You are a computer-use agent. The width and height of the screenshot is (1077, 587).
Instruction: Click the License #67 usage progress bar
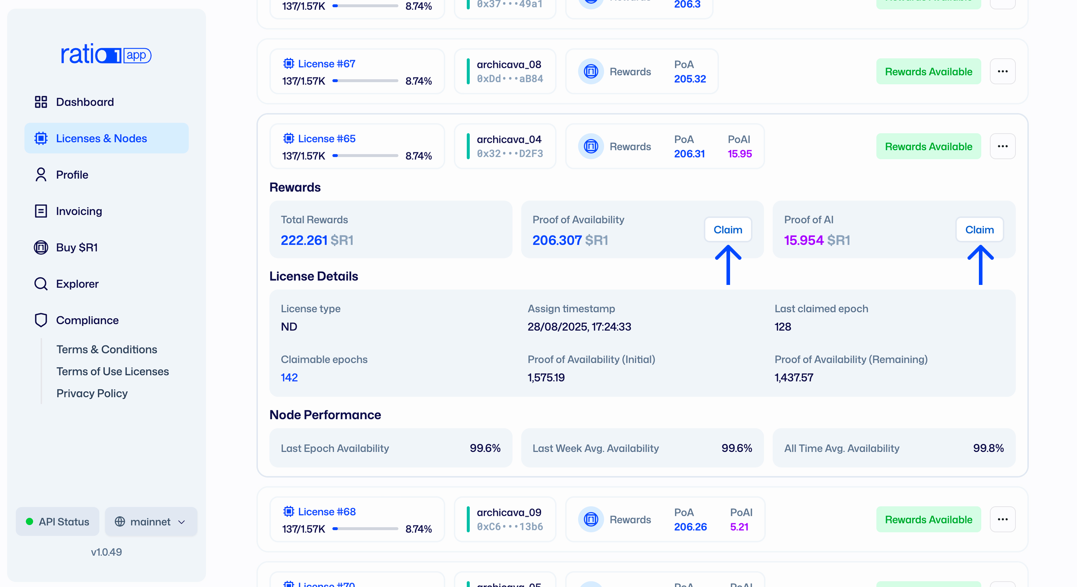[366, 81]
